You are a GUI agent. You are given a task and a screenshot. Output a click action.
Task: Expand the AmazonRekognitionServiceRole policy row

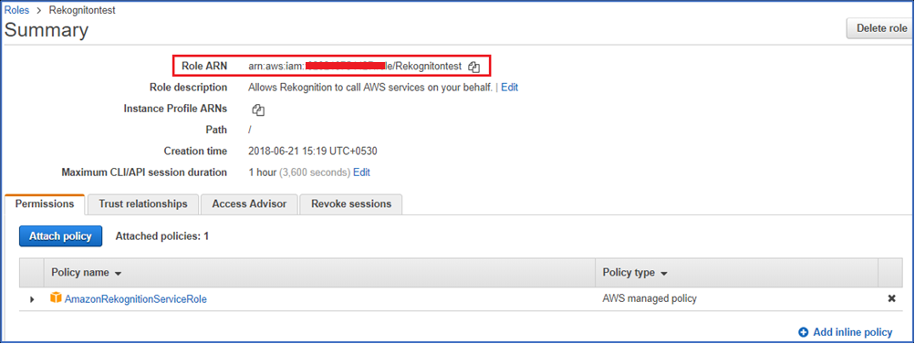pyautogui.click(x=32, y=299)
